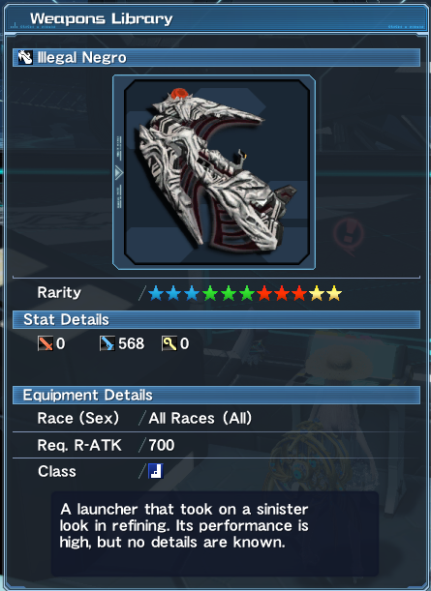Image resolution: width=431 pixels, height=591 pixels.
Task: Click the 568 R-ATK value
Action: click(132, 343)
